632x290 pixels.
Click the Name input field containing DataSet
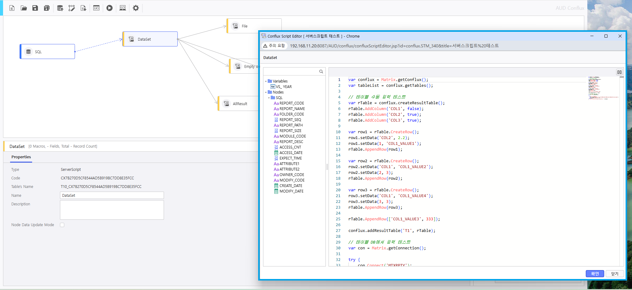coord(112,196)
